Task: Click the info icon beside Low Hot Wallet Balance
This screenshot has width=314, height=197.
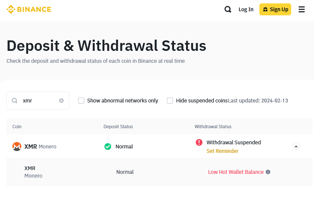Action: [268, 172]
